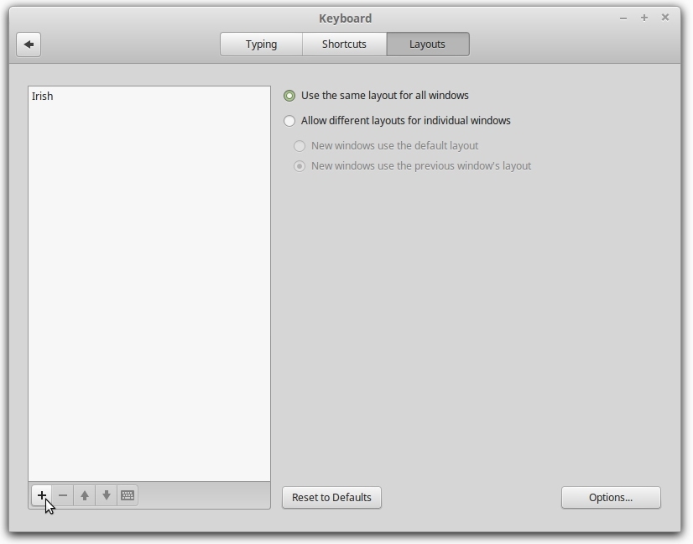Pick 'New windows use the previous window's layout'
The image size is (693, 544).
(x=300, y=166)
